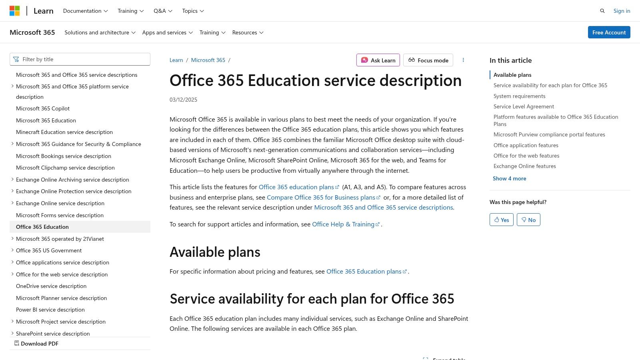Jump to Available plans in article nav

[x=512, y=75]
